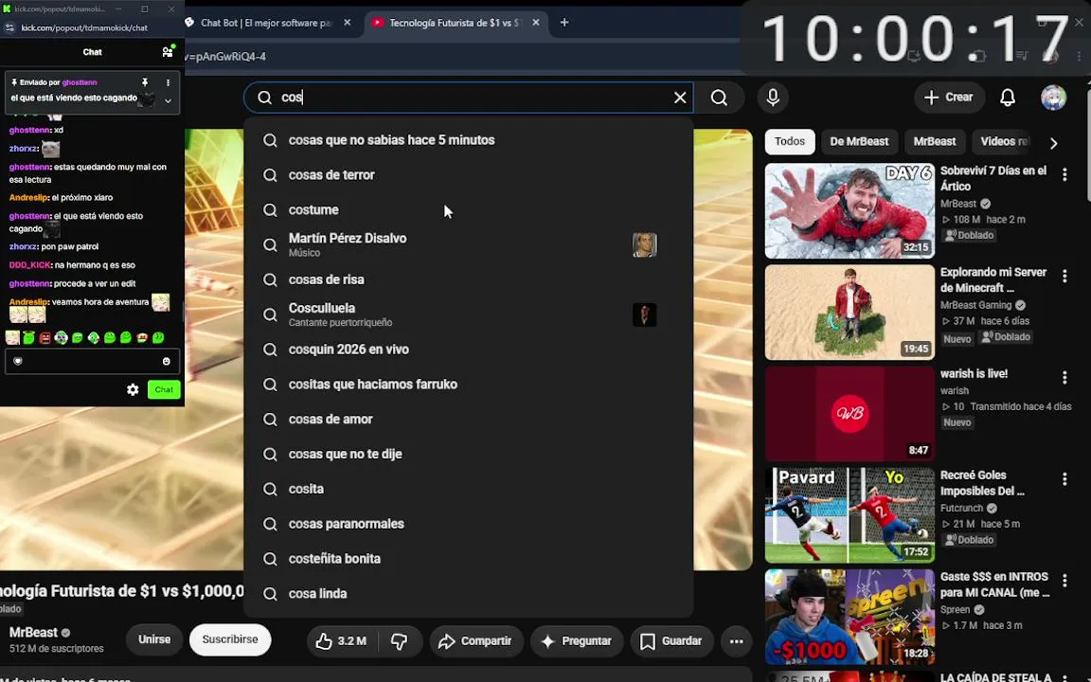
Task: Click the Cosculluela suggestion thumbnail
Action: pyautogui.click(x=644, y=314)
